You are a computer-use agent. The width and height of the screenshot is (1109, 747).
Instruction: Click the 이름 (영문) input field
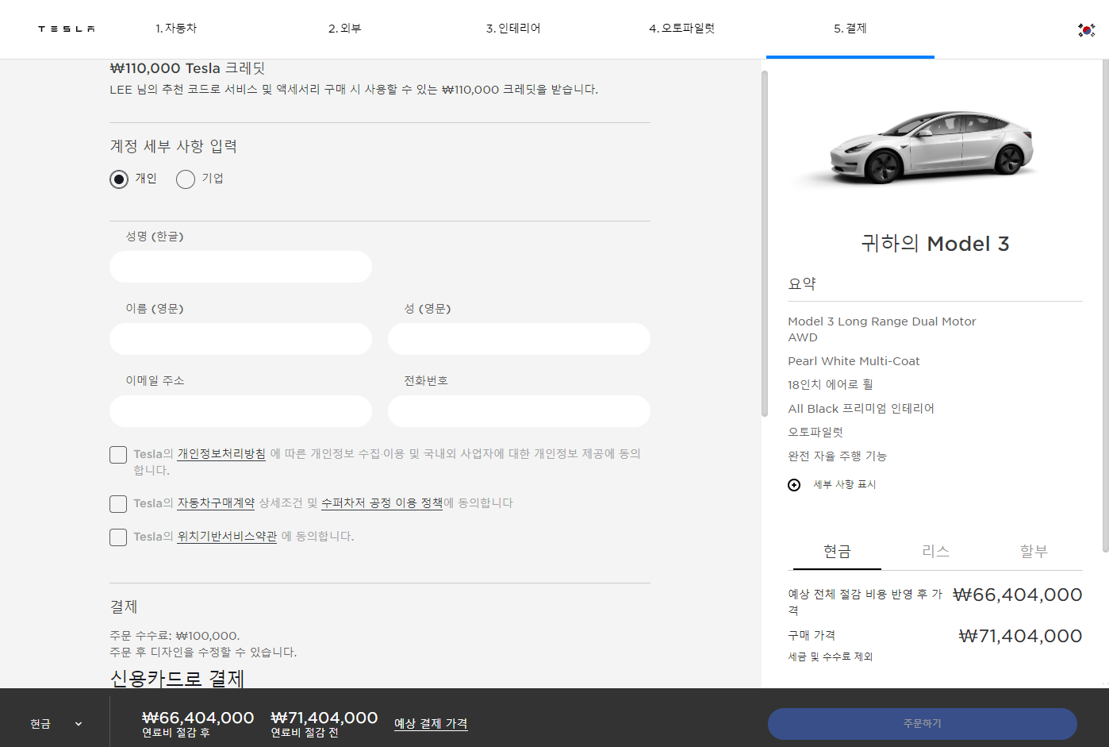[240, 339]
